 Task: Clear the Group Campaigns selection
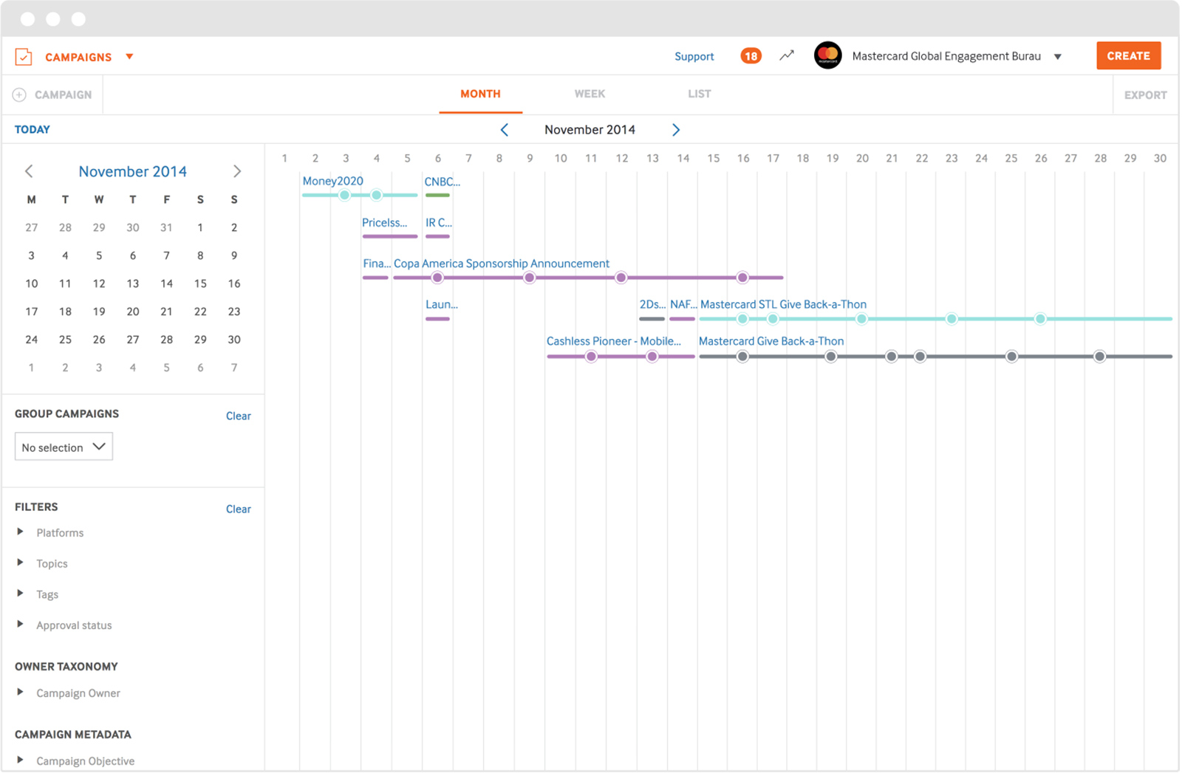click(x=238, y=416)
